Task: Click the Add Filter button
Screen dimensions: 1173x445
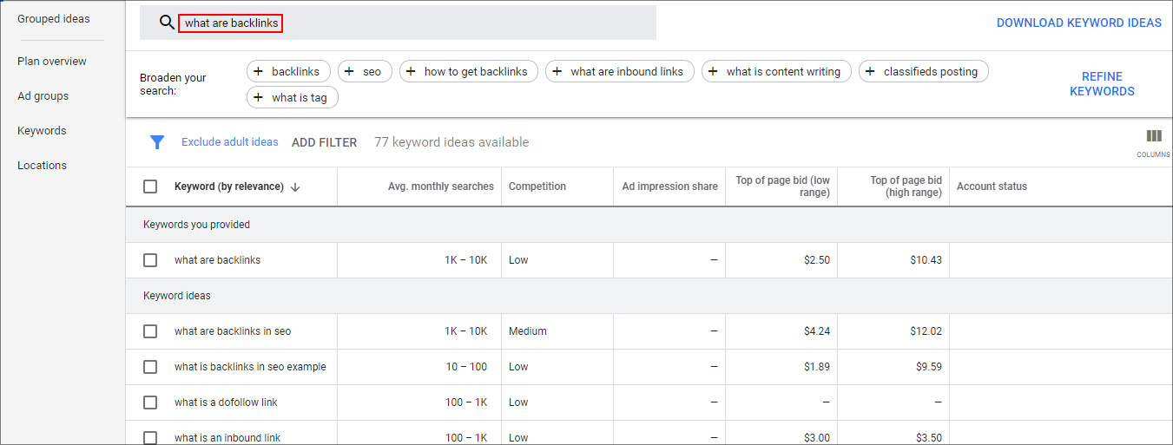Action: tap(324, 142)
